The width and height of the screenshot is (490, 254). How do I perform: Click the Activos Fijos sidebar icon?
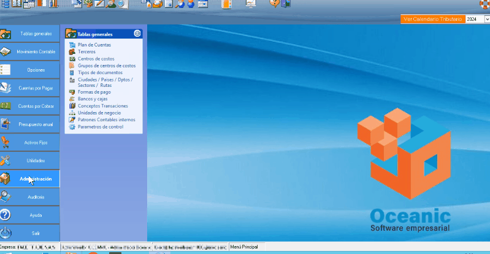tap(6, 142)
